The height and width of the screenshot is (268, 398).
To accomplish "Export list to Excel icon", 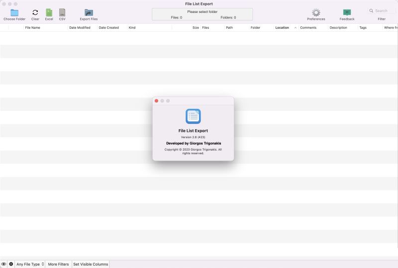I will click(x=49, y=12).
